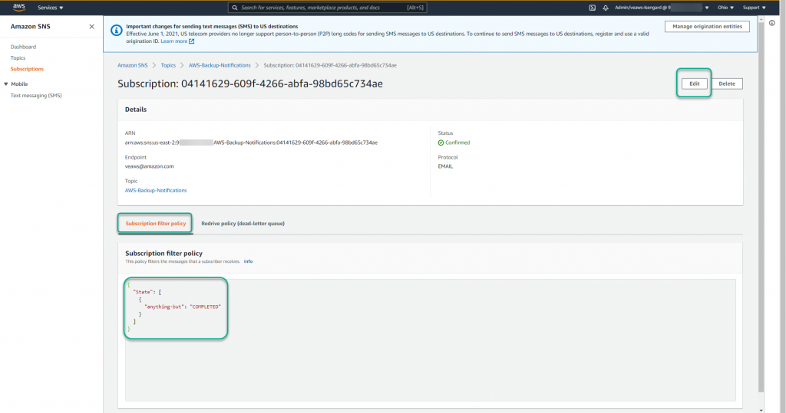786x413 pixels.
Task: Delete the subscription
Action: [x=727, y=84]
